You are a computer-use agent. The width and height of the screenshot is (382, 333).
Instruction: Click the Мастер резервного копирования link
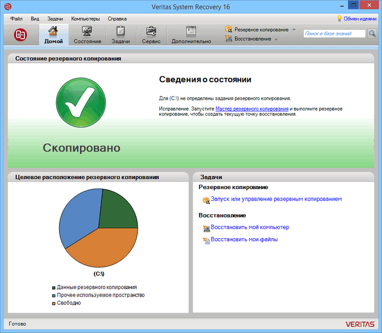pos(252,109)
